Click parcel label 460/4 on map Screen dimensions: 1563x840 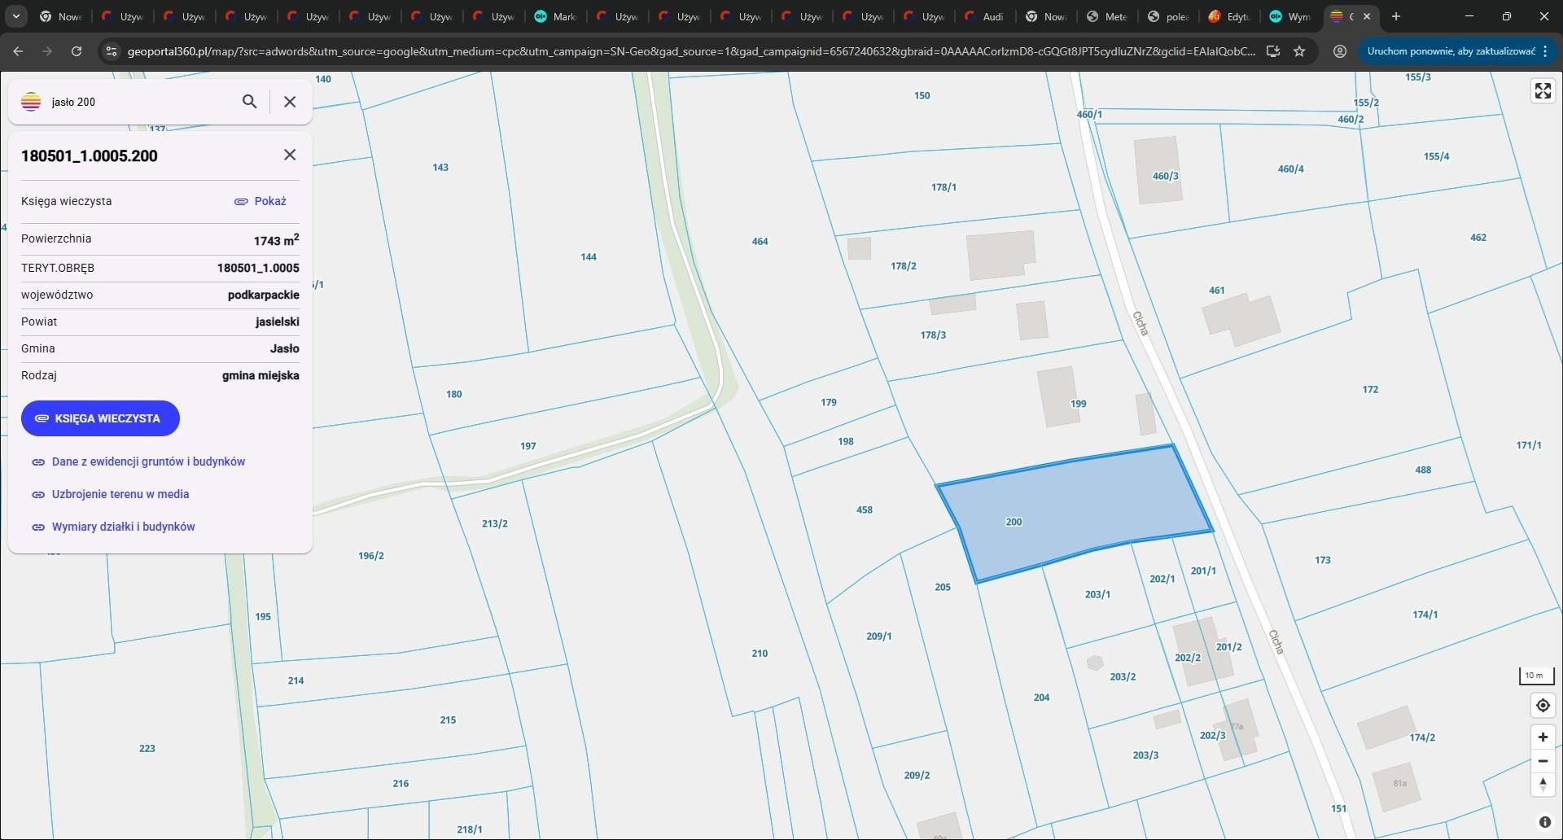(1290, 169)
